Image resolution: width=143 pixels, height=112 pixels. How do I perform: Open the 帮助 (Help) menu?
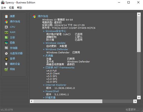coord(20,8)
